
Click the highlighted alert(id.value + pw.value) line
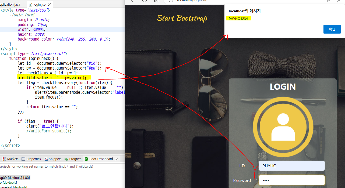[x=52, y=78]
